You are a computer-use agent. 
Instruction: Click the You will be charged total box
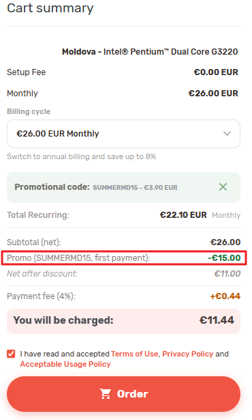click(x=123, y=321)
